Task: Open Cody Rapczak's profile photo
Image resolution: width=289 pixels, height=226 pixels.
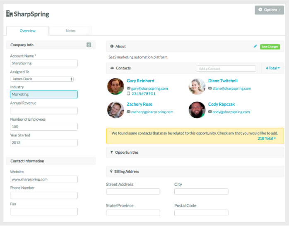Action: coord(197,110)
